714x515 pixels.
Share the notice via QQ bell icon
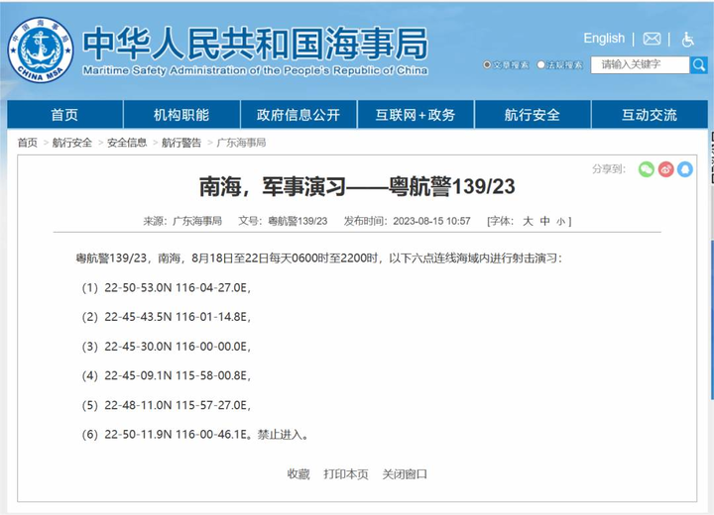click(685, 169)
